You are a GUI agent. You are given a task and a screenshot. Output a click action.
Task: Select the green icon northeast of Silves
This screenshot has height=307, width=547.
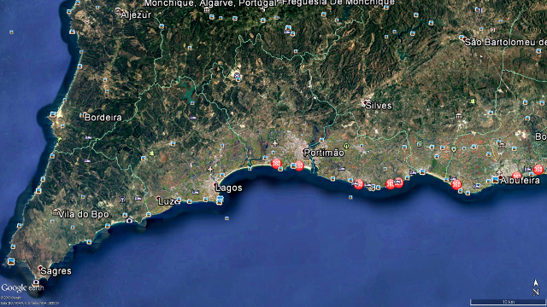tap(473, 101)
